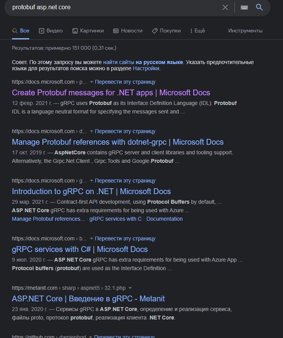This screenshot has width=283, height=338.
Task: Click the results count text
Action: 64,48
